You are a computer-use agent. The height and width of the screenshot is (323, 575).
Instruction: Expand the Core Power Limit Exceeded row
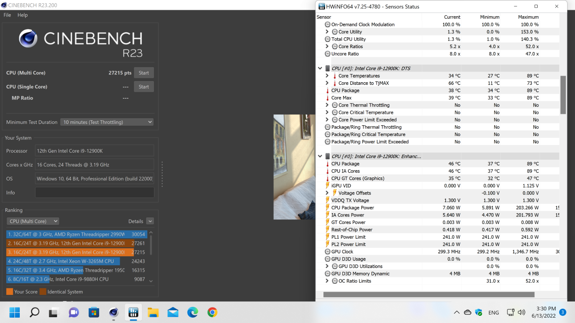click(x=327, y=120)
